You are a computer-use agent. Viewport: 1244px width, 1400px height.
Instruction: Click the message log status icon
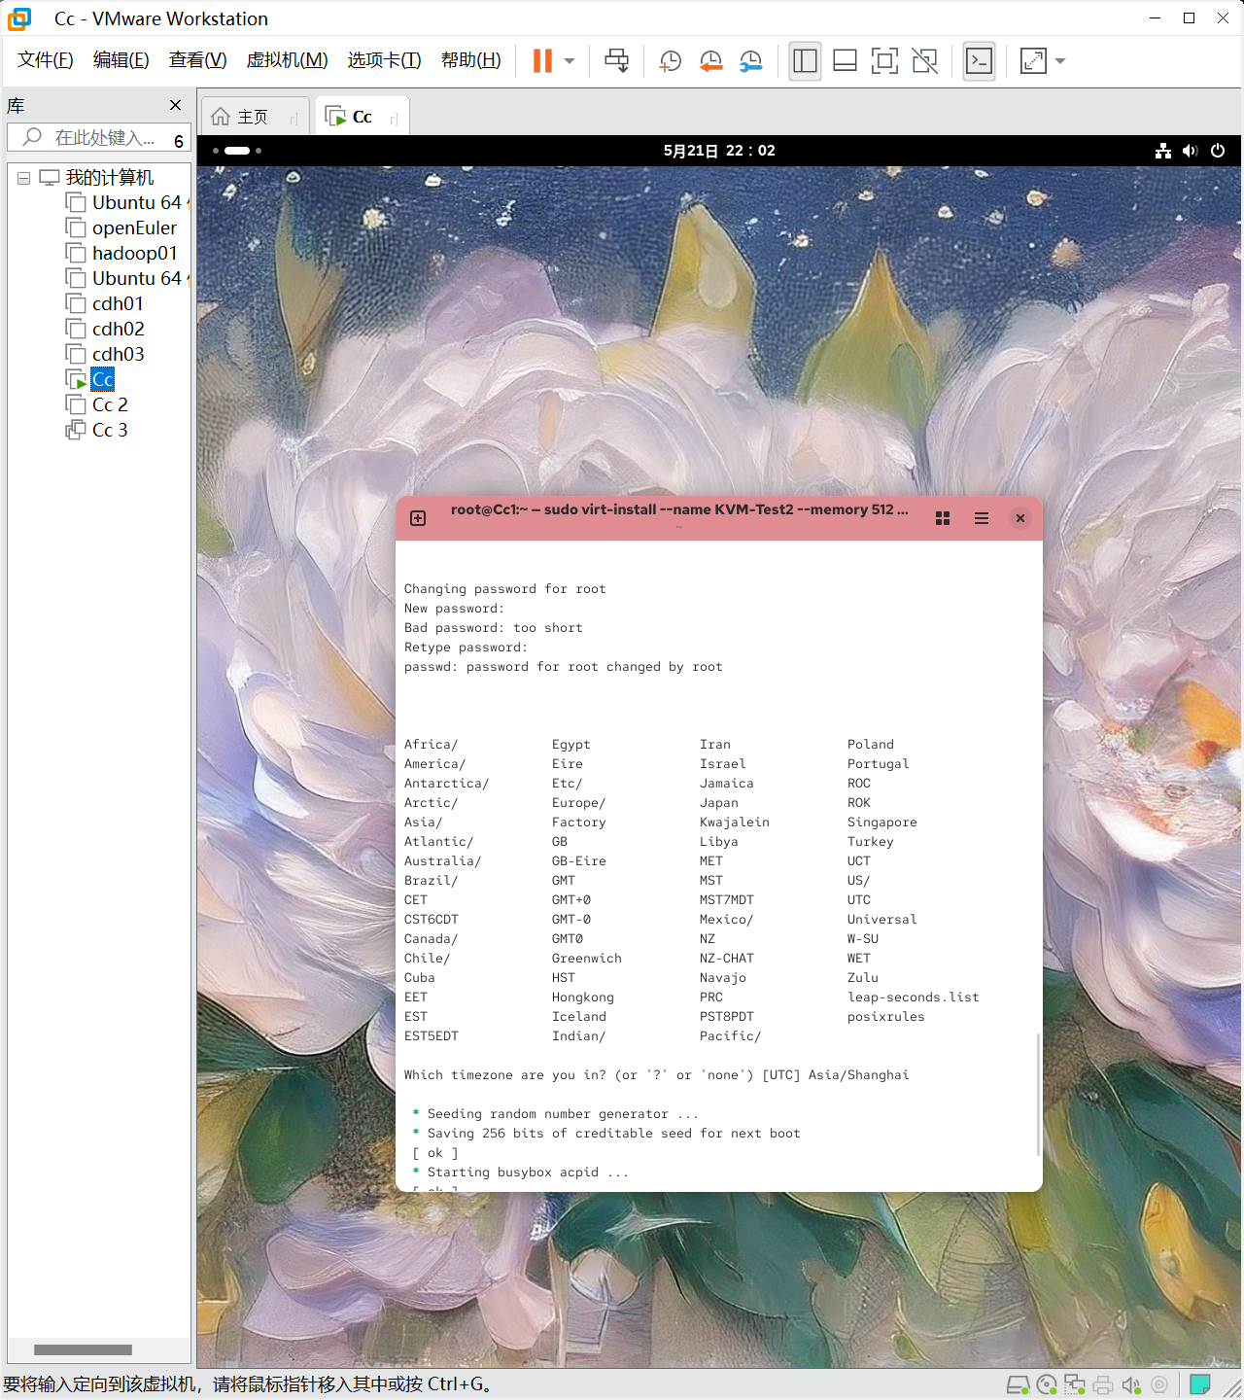pyautogui.click(x=1200, y=1384)
